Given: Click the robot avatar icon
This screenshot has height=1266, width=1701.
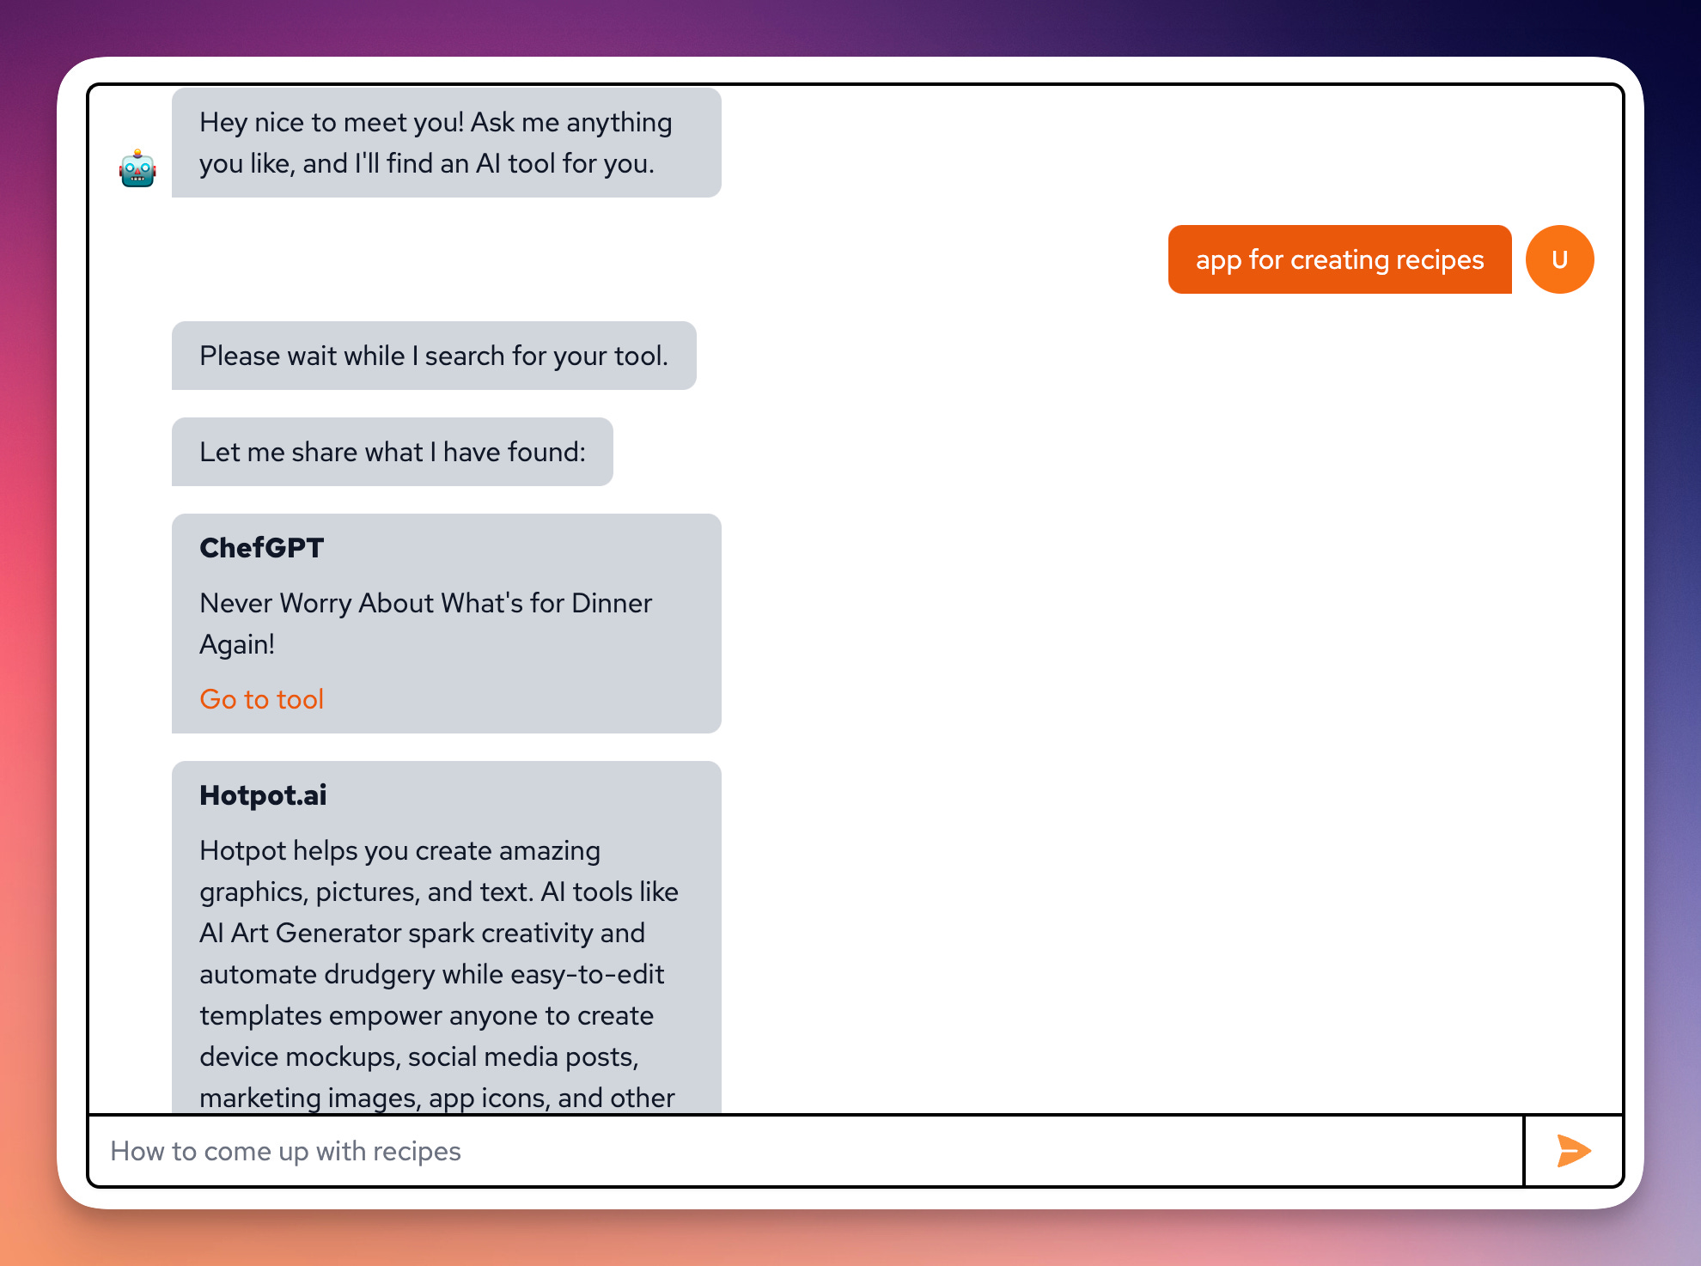Looking at the screenshot, I should 137,169.
